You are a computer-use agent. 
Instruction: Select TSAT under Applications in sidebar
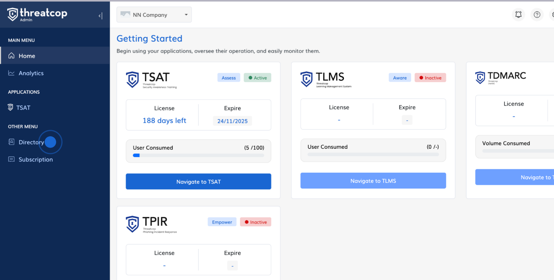(23, 108)
